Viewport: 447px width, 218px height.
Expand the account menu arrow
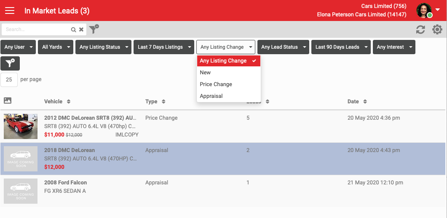438,10
